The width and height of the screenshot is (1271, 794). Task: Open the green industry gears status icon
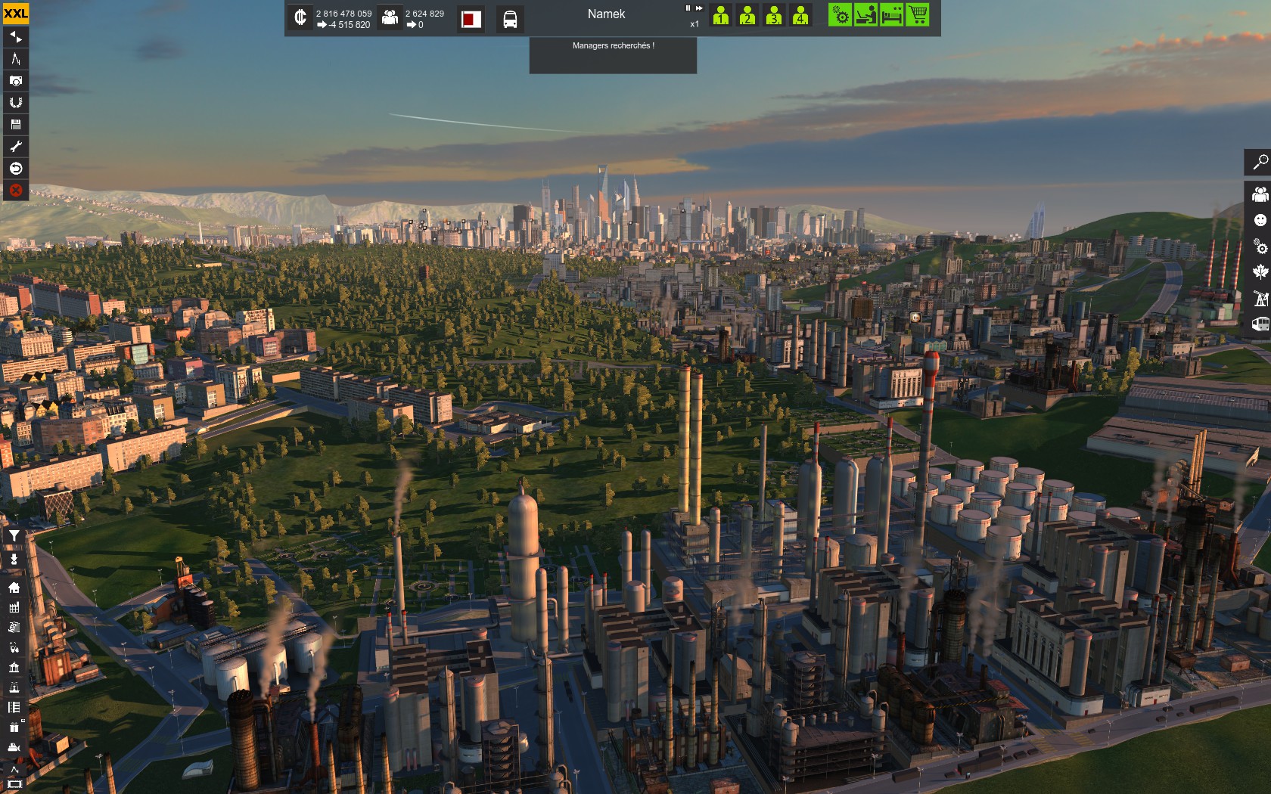coord(840,15)
